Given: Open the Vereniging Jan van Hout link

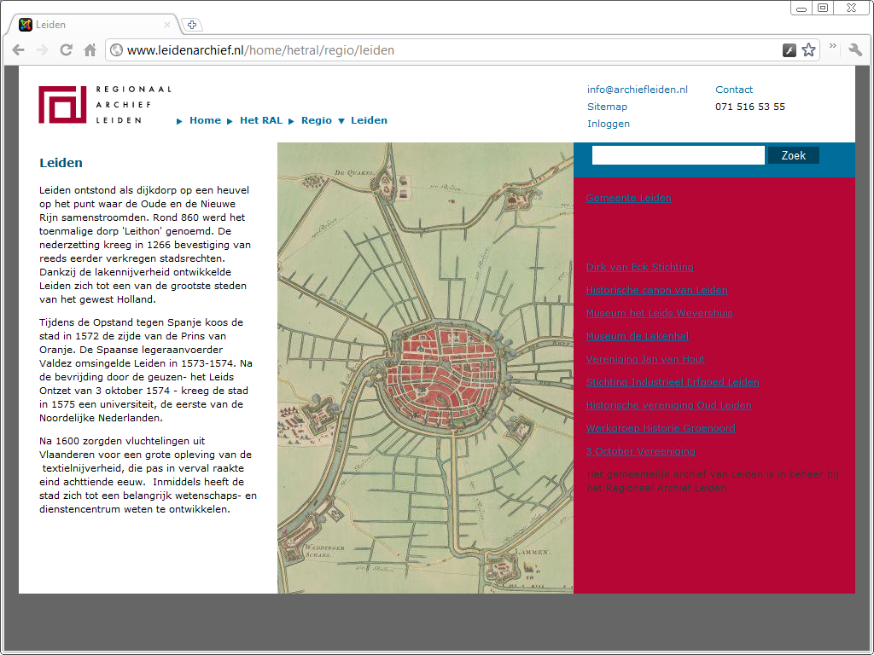Looking at the screenshot, I should pyautogui.click(x=645, y=359).
